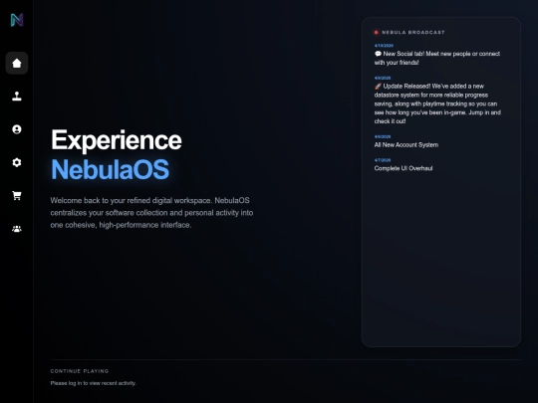Image resolution: width=538 pixels, height=403 pixels.
Task: Click the NebulaOS N logo
Action: tap(17, 20)
